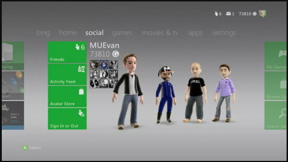Screen dimensions: 288x162
Task: Go to the apps tab
Action: coord(195,33)
